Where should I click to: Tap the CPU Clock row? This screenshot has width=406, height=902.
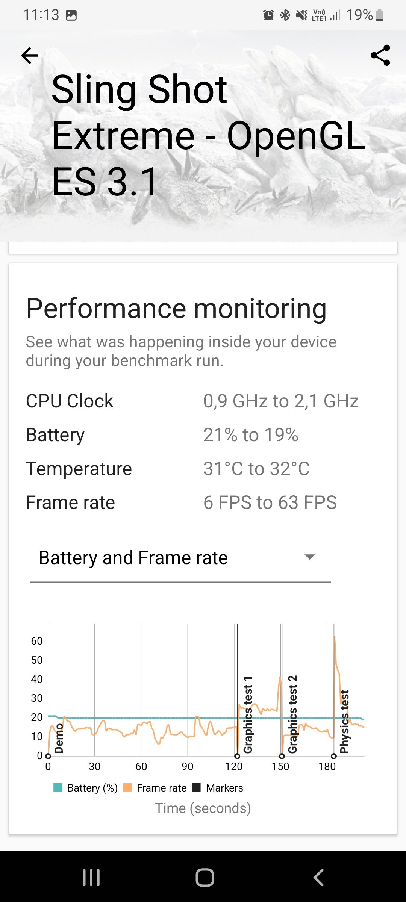(192, 401)
